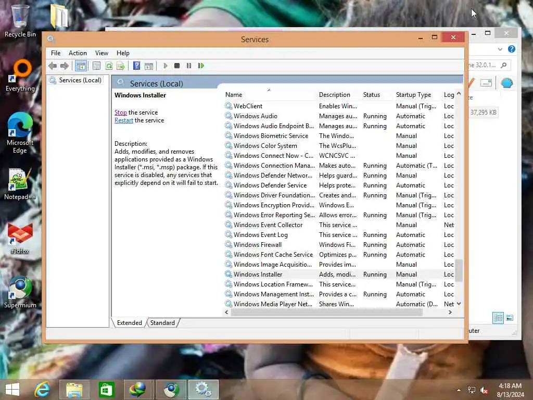Switch to details view in background window
Image resolution: width=533 pixels, height=400 pixels.
pyautogui.click(x=498, y=318)
